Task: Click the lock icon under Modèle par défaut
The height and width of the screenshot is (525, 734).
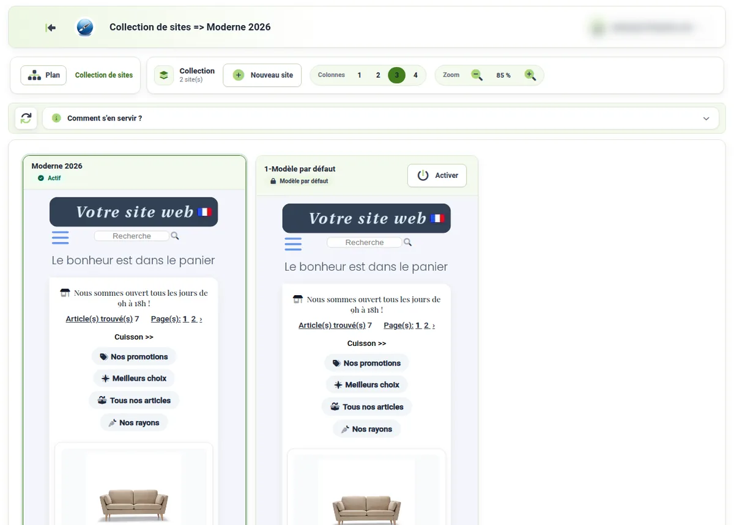Action: pos(273,182)
